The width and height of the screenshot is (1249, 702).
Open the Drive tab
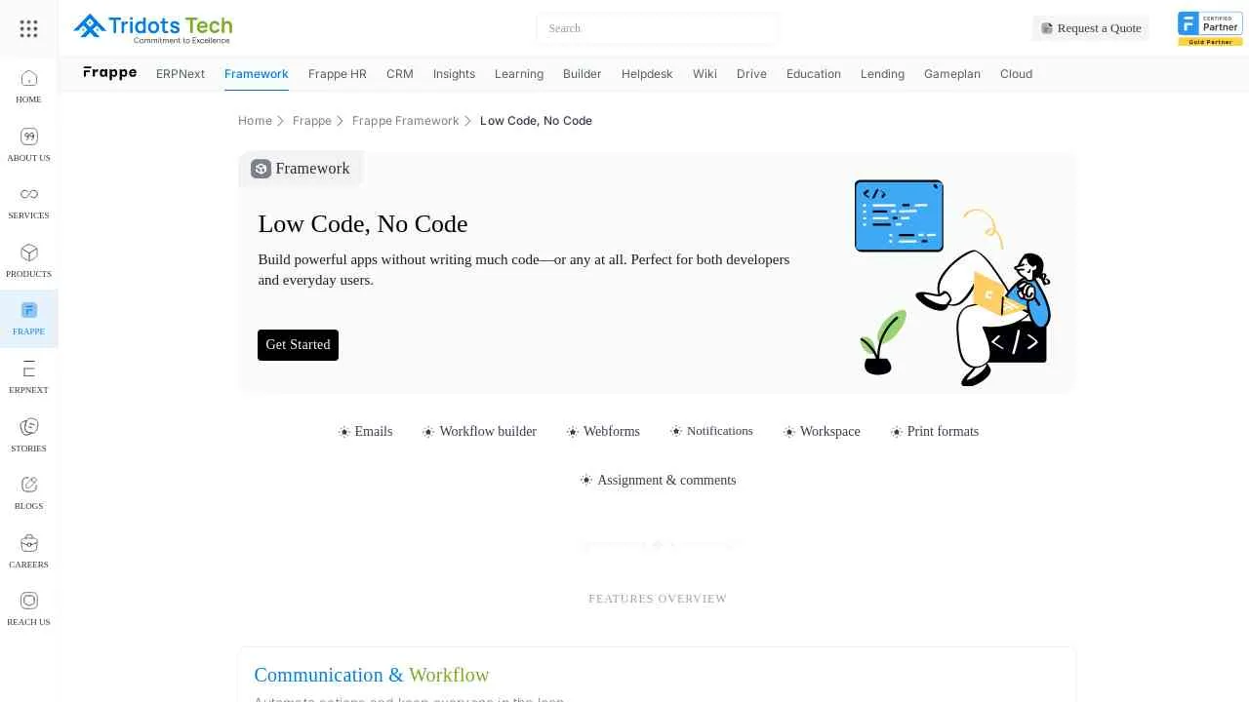point(751,74)
